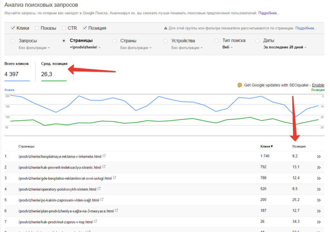
Task: Open external link icon for po-kakim-zaprosam-viden-sajjt page
Action: point(102,200)
